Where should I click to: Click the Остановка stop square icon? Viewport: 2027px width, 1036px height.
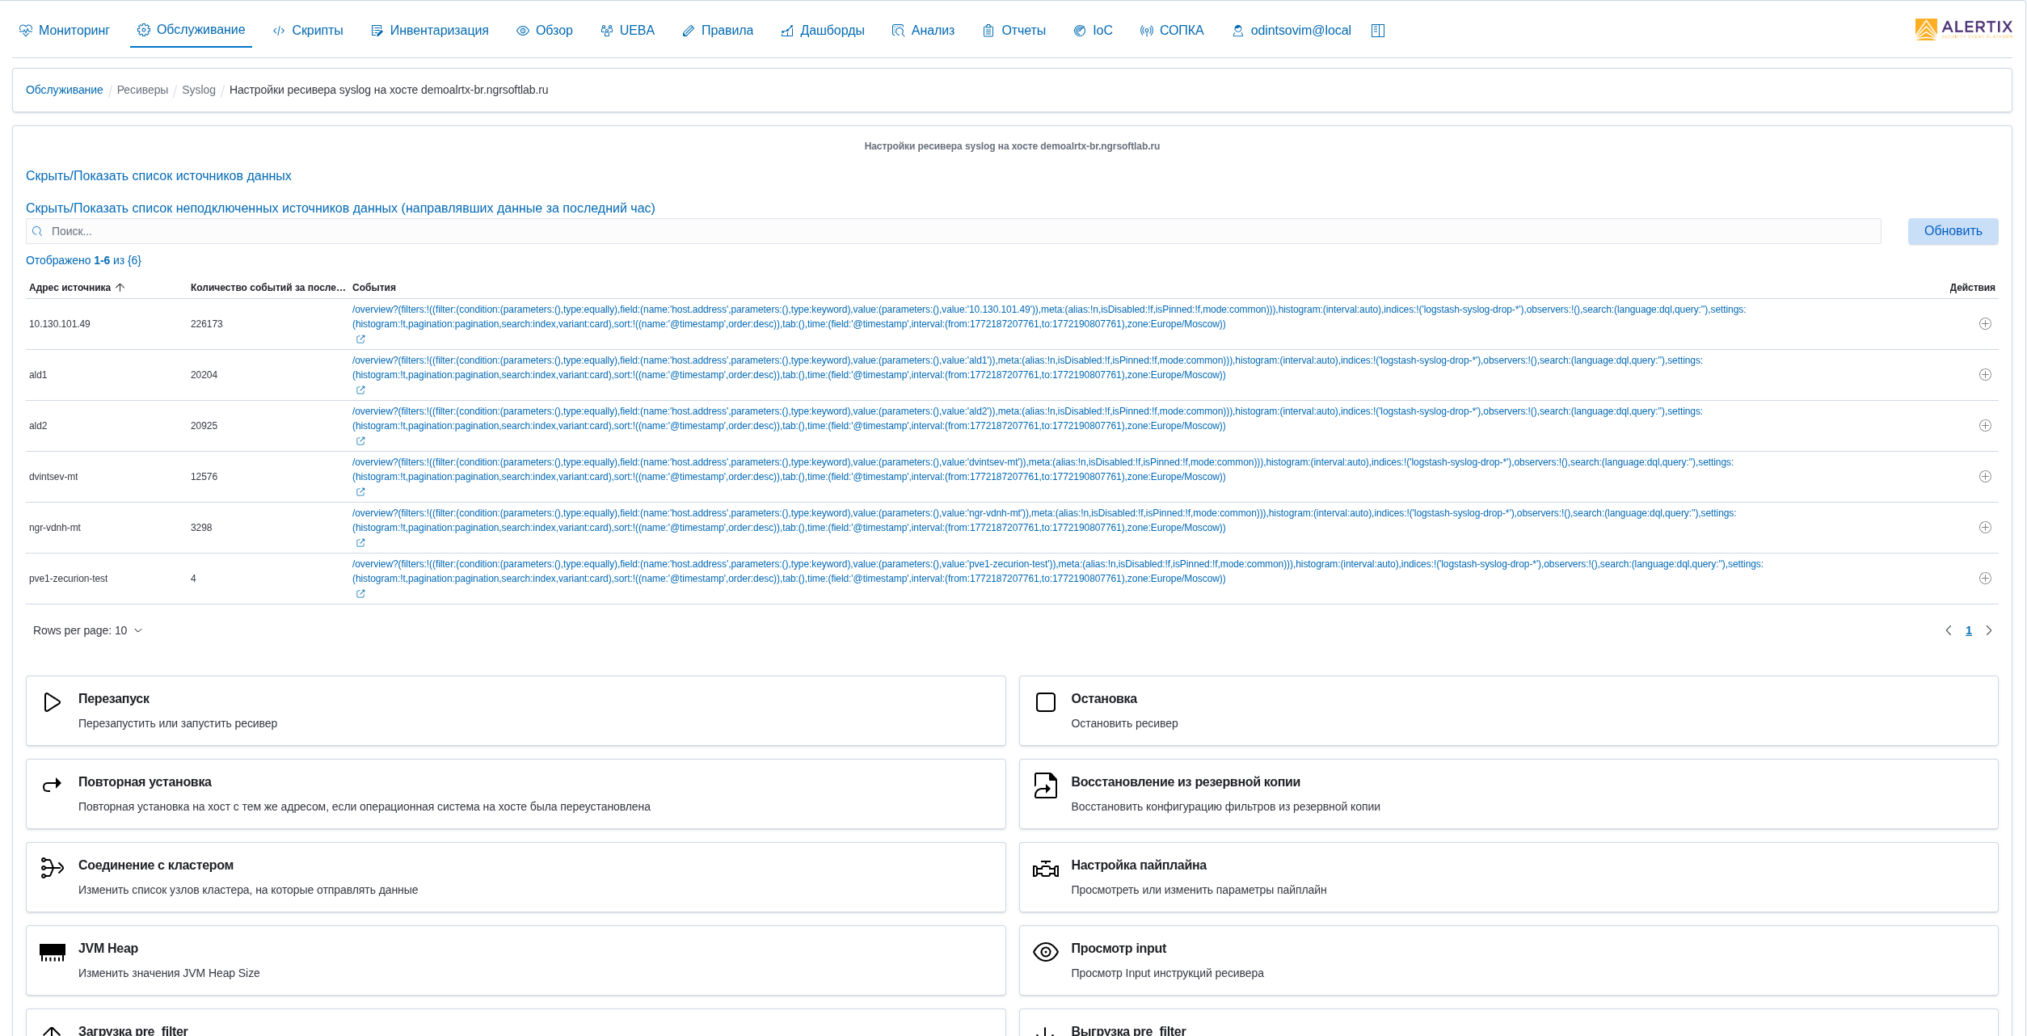[1045, 702]
